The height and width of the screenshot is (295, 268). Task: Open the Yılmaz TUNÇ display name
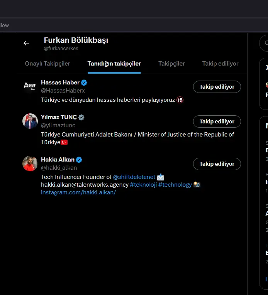pos(59,117)
